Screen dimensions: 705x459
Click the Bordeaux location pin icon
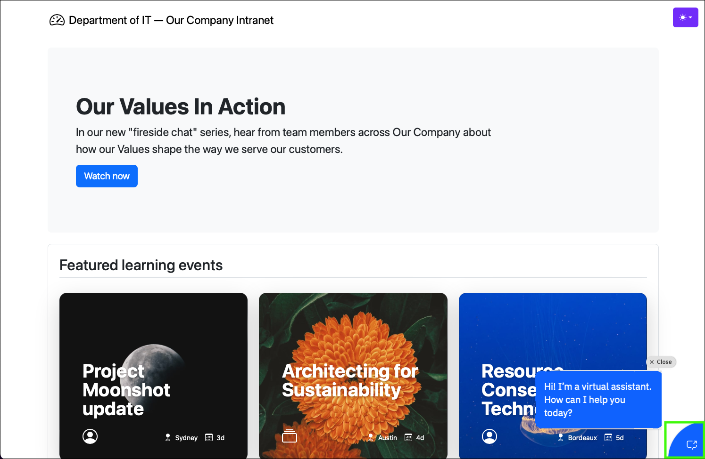(x=561, y=437)
